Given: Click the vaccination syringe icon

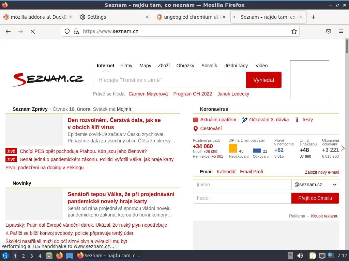Looking at the screenshot, I should (x=245, y=120).
